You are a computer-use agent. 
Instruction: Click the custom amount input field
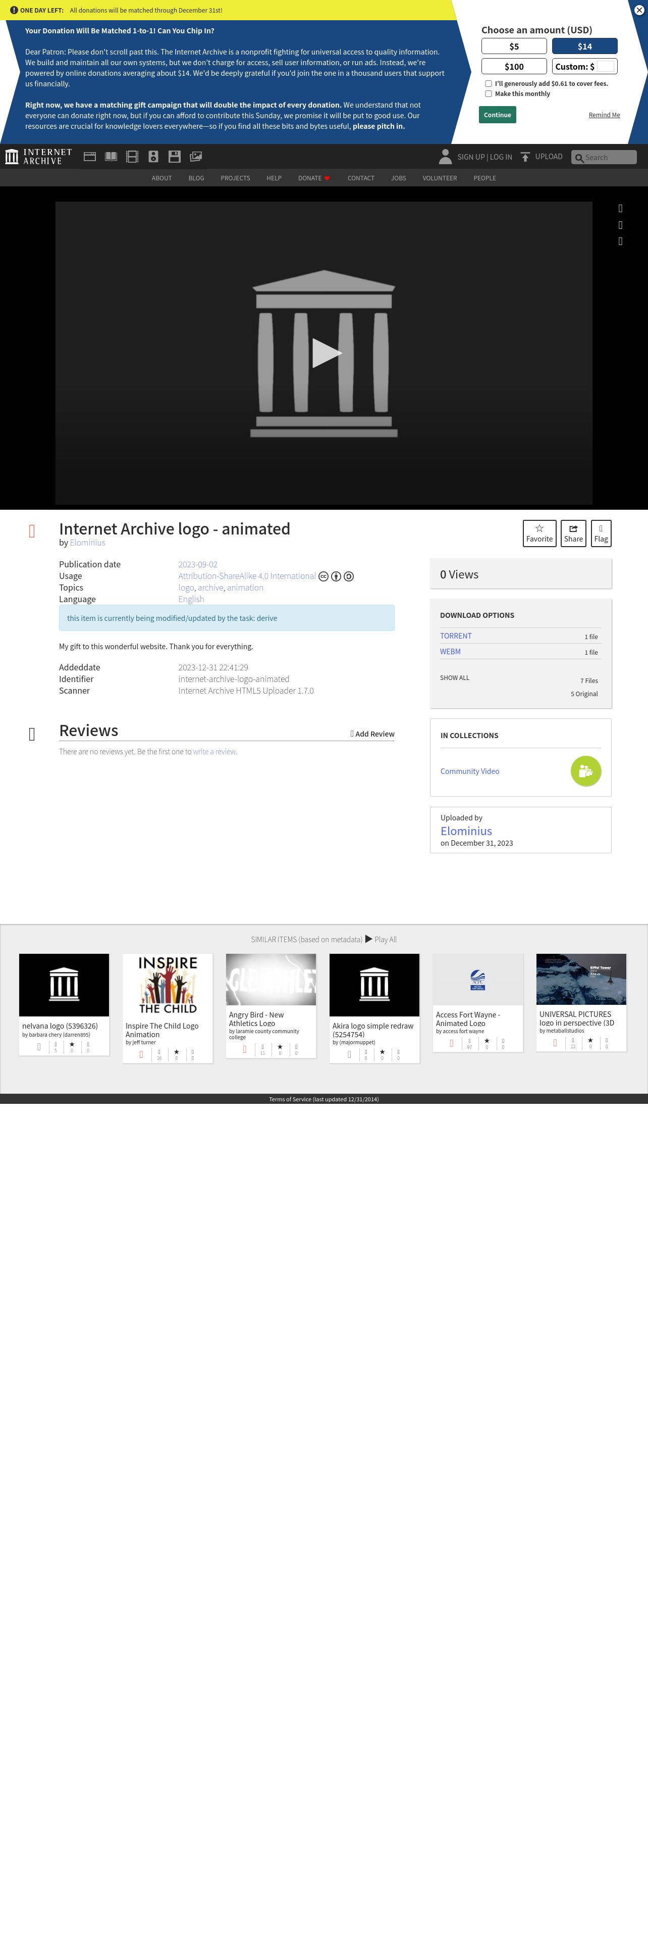[606, 67]
